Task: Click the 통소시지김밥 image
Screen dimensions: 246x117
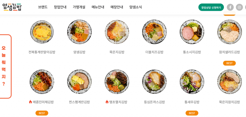Action: coord(192,32)
